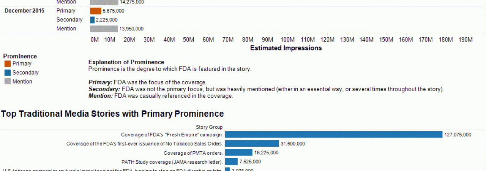Click the Coverage of PMTA orders label
This screenshot has height=171, width=486.
(193, 153)
